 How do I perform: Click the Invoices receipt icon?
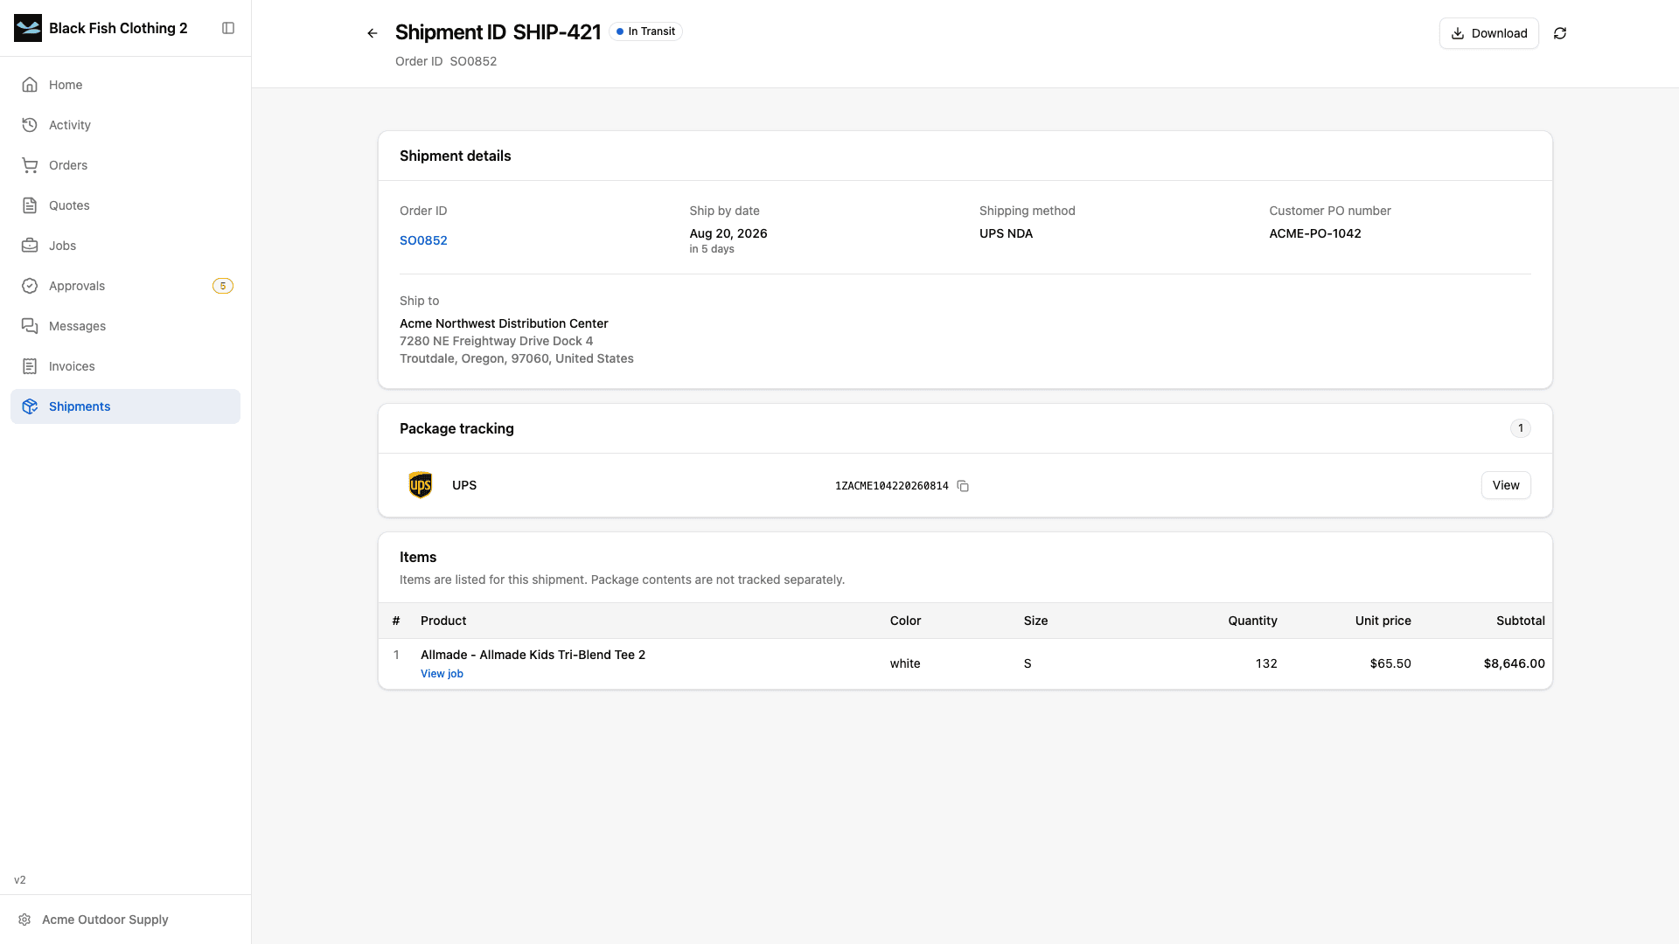[30, 366]
